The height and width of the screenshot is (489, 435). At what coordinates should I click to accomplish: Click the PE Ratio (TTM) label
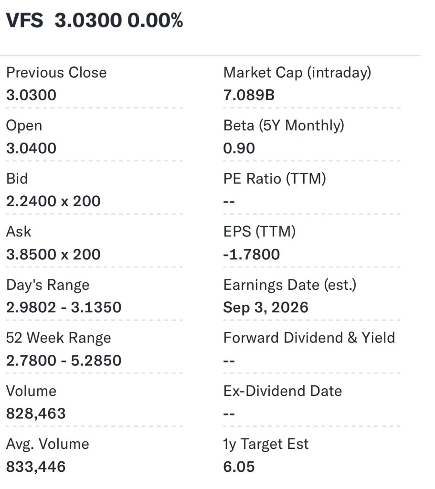coord(275,179)
